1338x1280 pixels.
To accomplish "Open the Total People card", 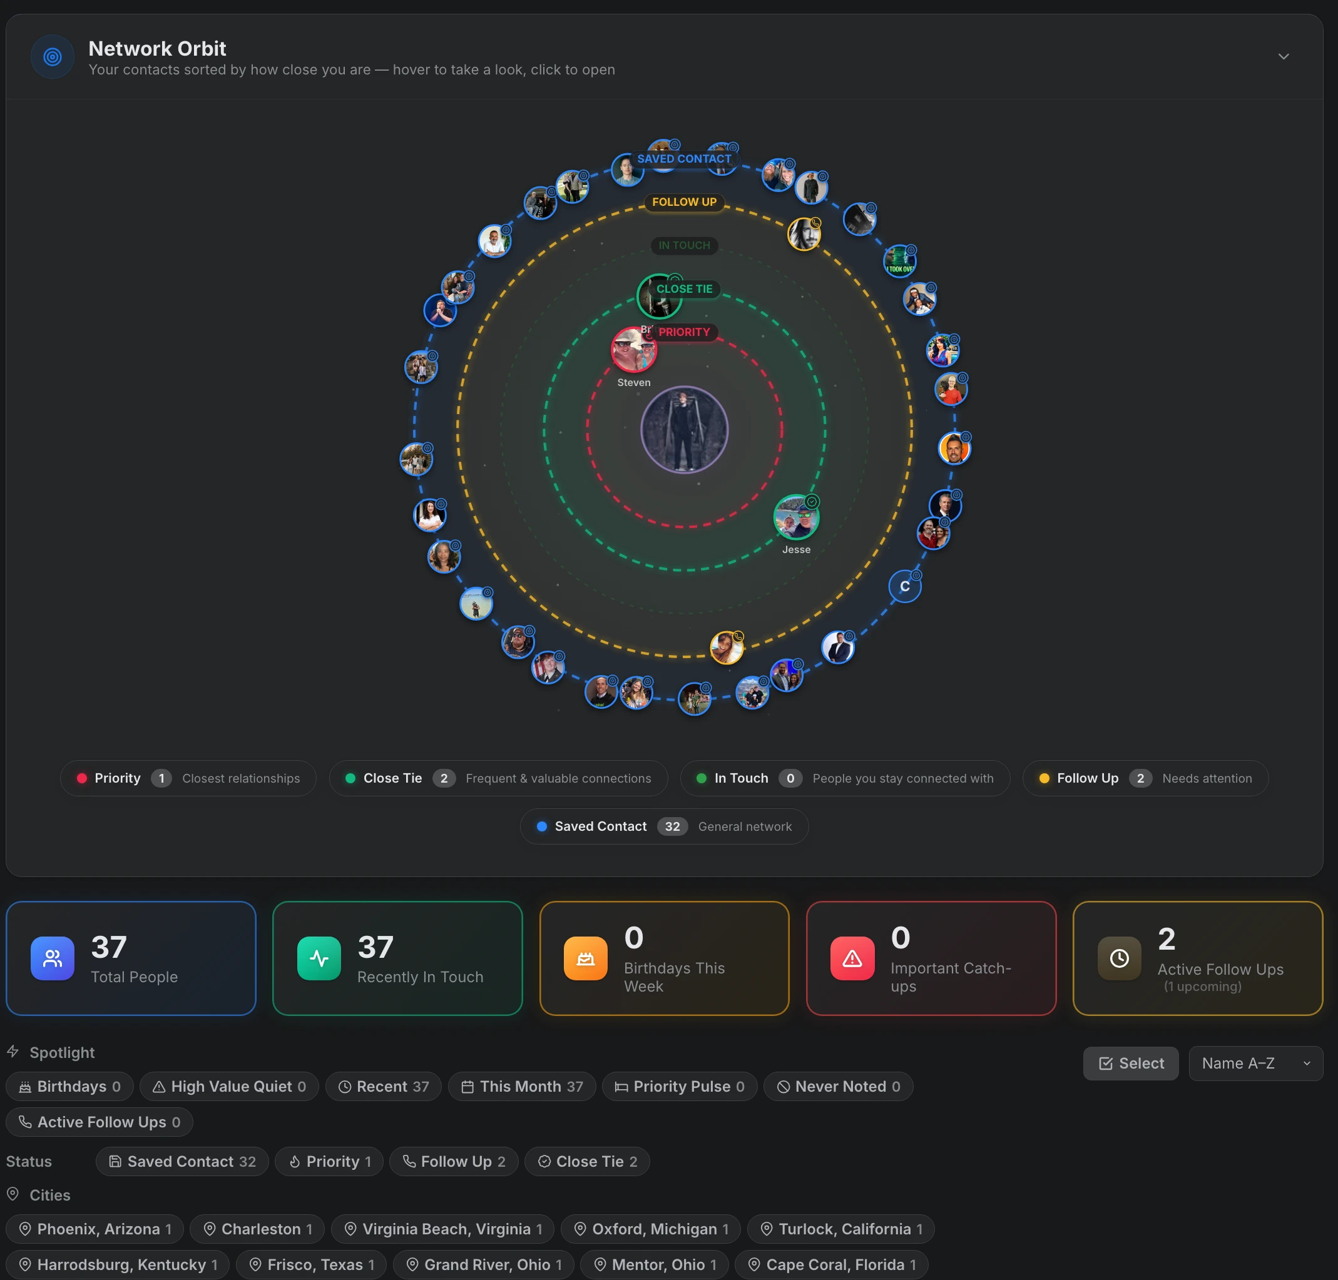I will tap(131, 958).
